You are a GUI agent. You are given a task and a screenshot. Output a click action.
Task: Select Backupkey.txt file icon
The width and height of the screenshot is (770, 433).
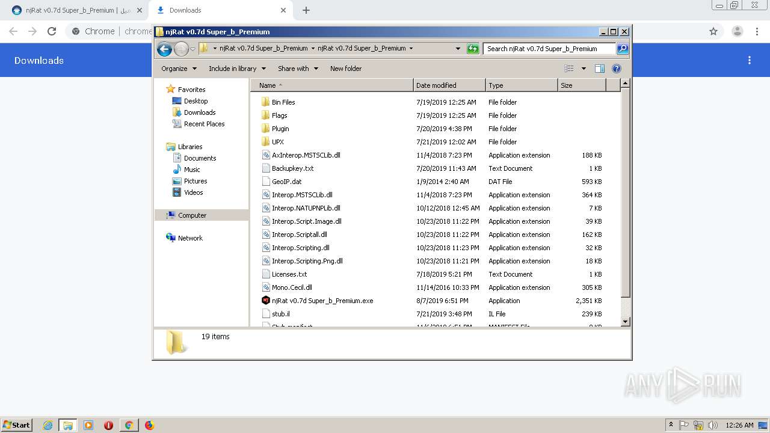(266, 168)
